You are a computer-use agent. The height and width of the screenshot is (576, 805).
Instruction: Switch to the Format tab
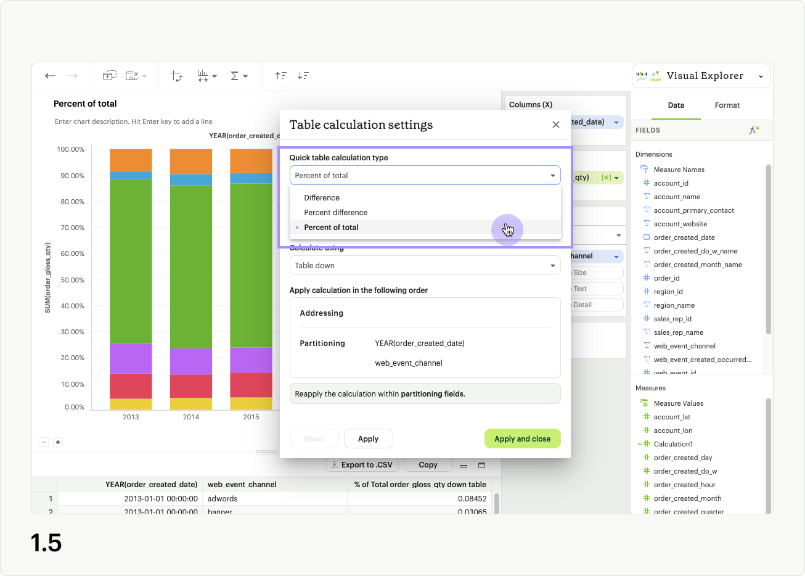[727, 105]
